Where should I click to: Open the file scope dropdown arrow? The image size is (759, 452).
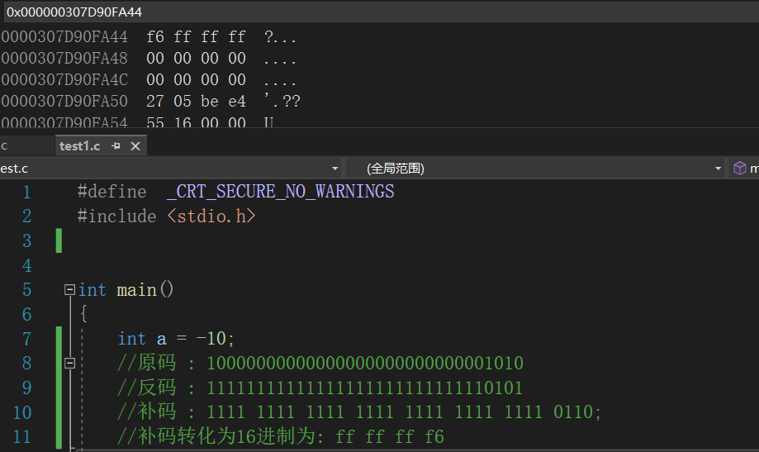[x=334, y=169]
